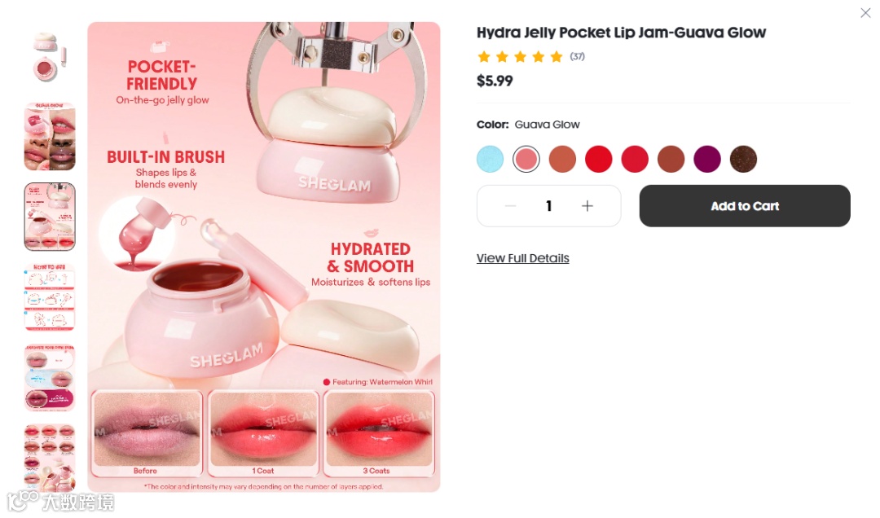Decrease quantity with the minus icon
The height and width of the screenshot is (518, 880).
click(510, 206)
